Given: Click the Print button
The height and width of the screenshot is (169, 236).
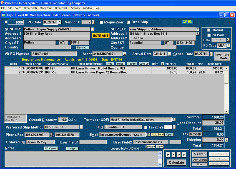Looking at the screenshot, I should click(x=200, y=164).
